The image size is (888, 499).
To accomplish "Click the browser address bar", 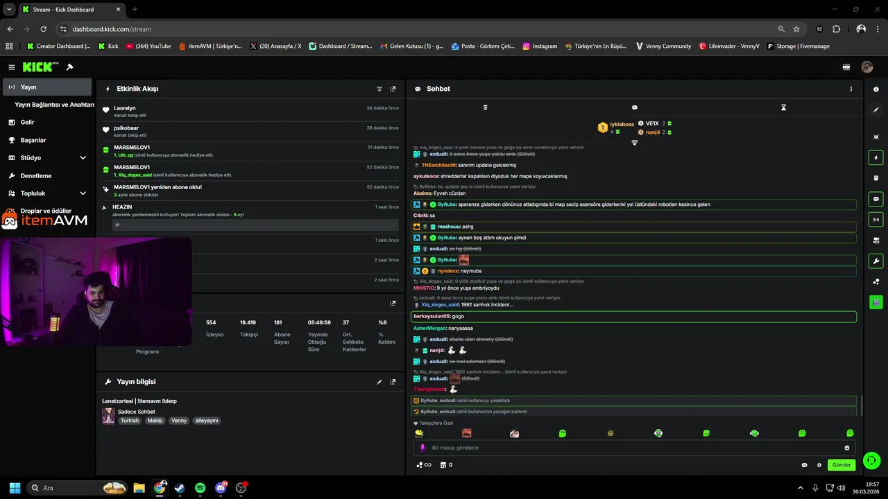I will [x=416, y=29].
